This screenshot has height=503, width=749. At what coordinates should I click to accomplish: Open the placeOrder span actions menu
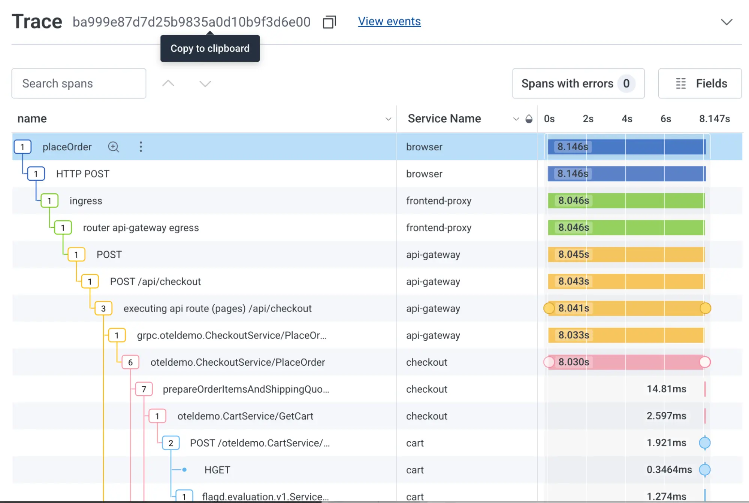(141, 147)
